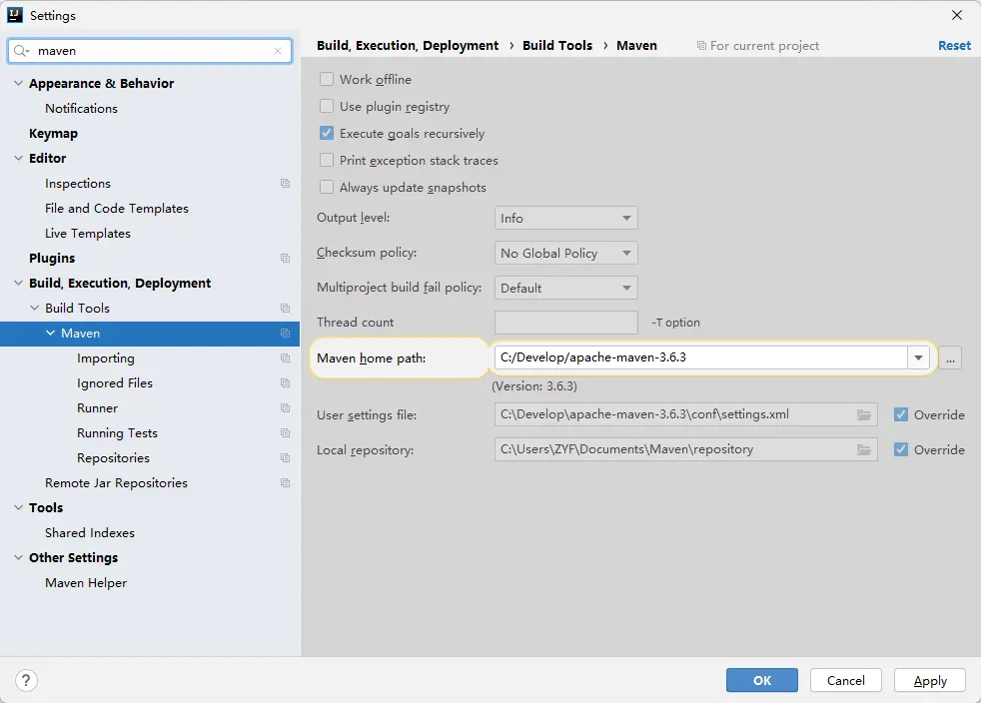The height and width of the screenshot is (703, 981).
Task: Enable the Work offline checkbox
Action: click(x=327, y=80)
